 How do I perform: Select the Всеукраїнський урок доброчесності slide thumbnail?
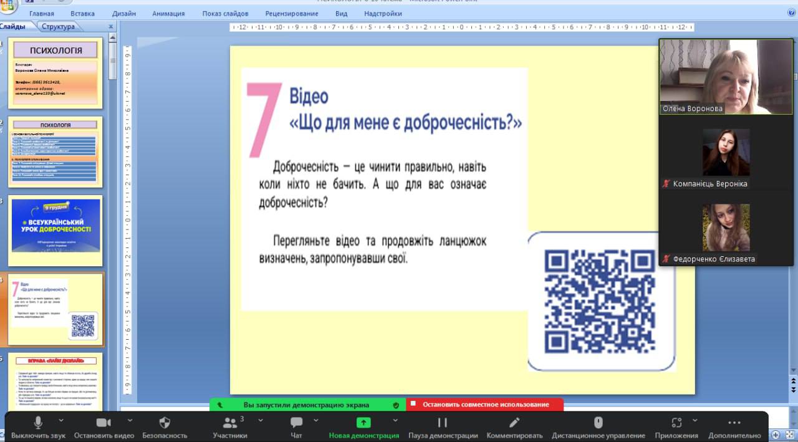pos(55,231)
